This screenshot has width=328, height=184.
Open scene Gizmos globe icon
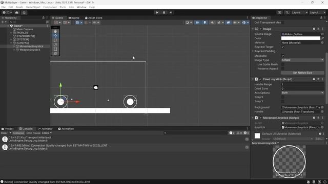pos(244,22)
